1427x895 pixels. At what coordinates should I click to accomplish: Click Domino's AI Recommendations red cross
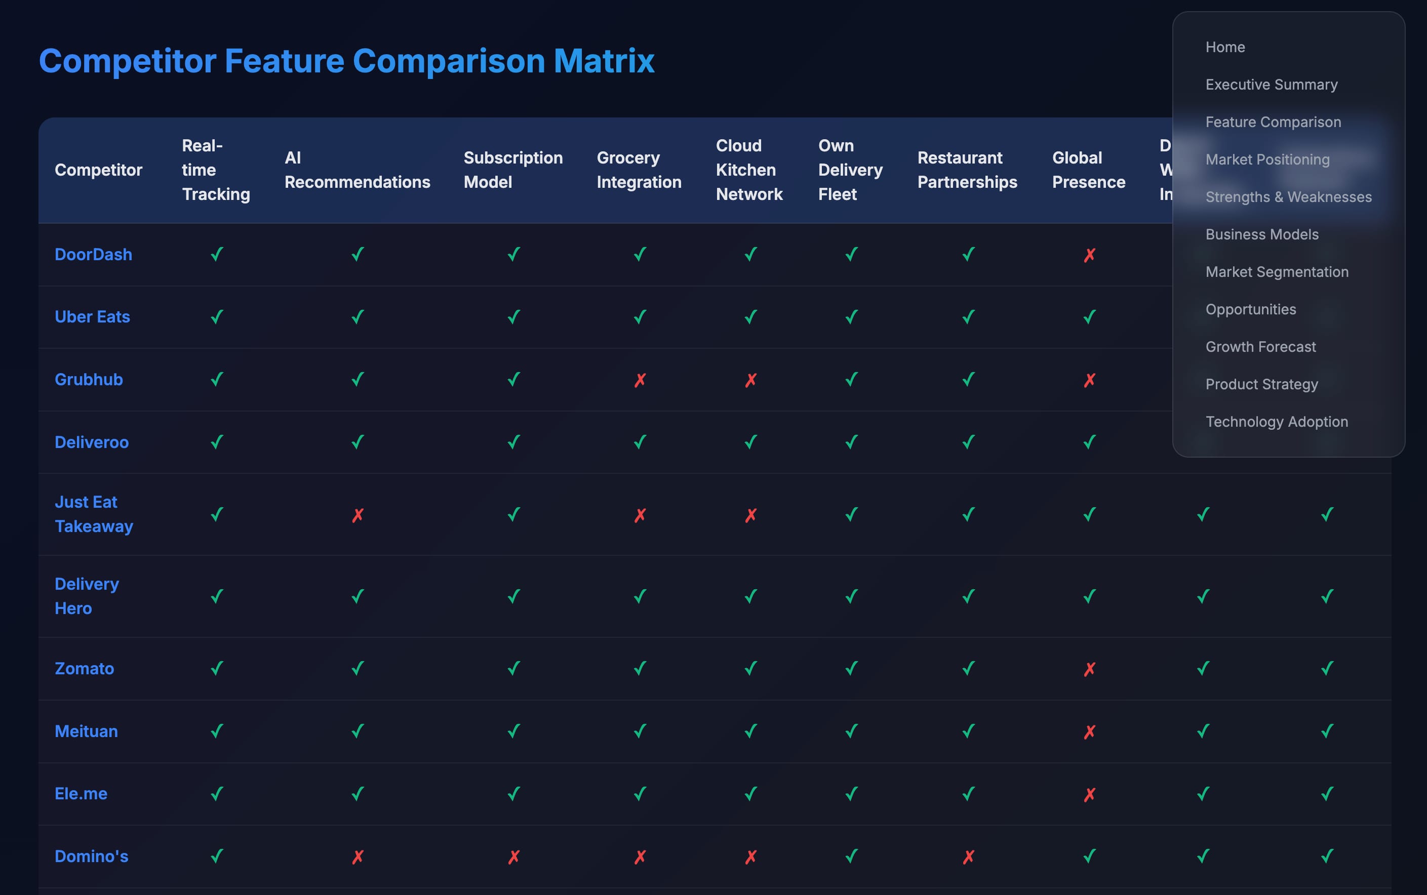click(x=357, y=857)
